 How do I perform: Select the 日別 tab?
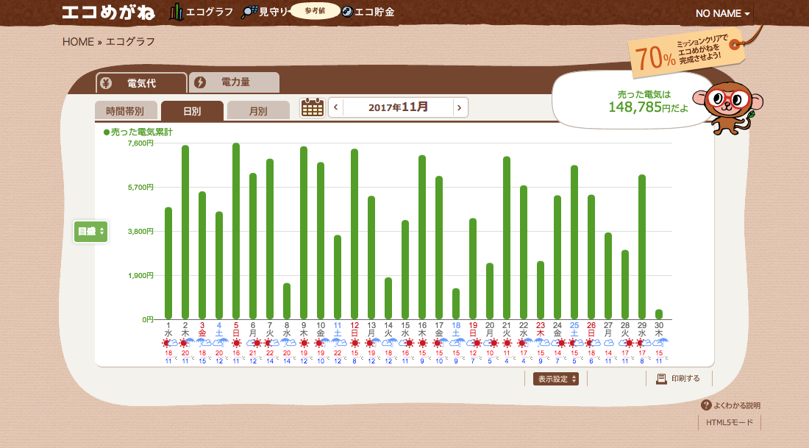tap(192, 110)
